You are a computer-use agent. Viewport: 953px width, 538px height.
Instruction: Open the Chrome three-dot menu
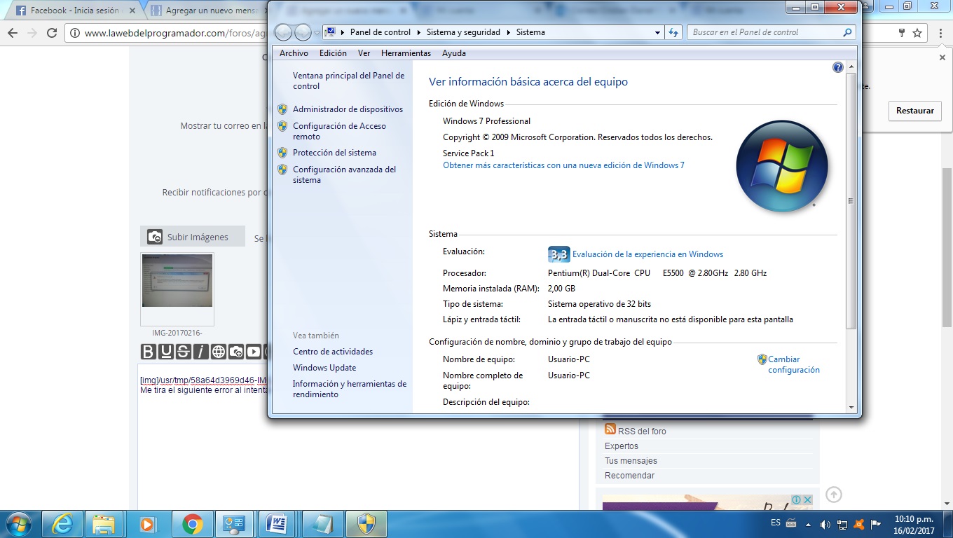click(940, 33)
